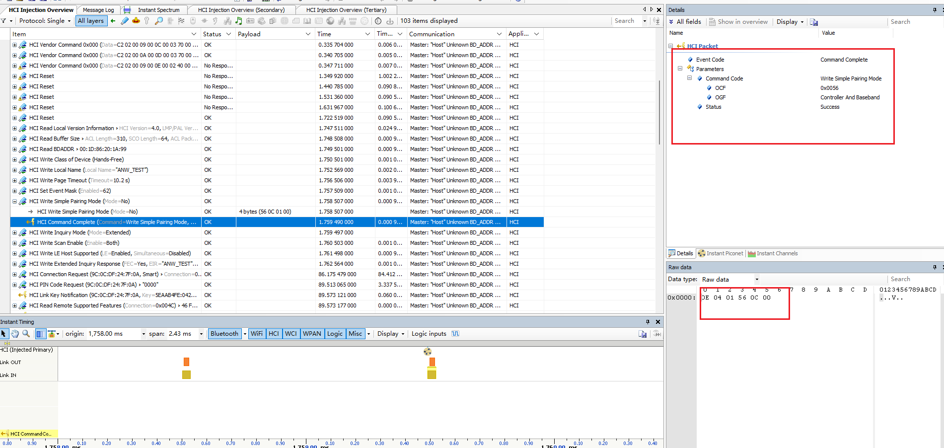Screen dimensions: 944x448
Task: Select the HCI PIN Code Request row
Action: click(x=277, y=285)
